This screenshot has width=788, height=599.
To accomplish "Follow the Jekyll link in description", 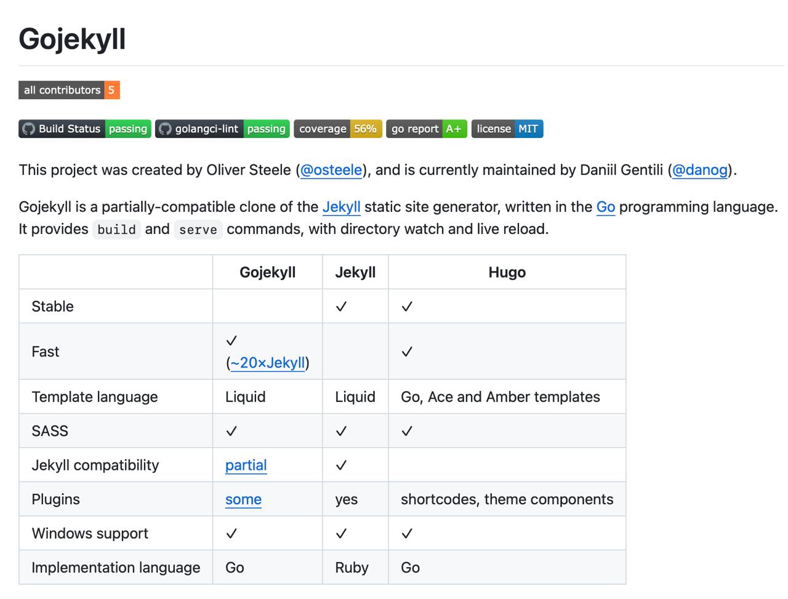I will pyautogui.click(x=341, y=207).
